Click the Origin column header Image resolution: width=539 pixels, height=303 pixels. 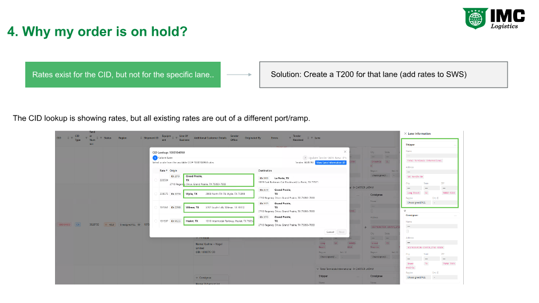[x=173, y=171]
